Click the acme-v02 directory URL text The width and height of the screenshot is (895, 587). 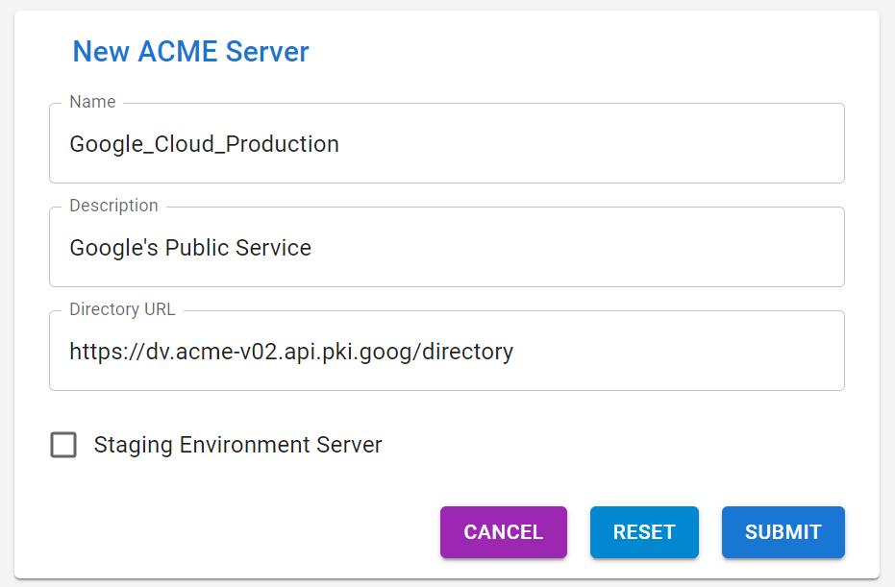(x=290, y=351)
